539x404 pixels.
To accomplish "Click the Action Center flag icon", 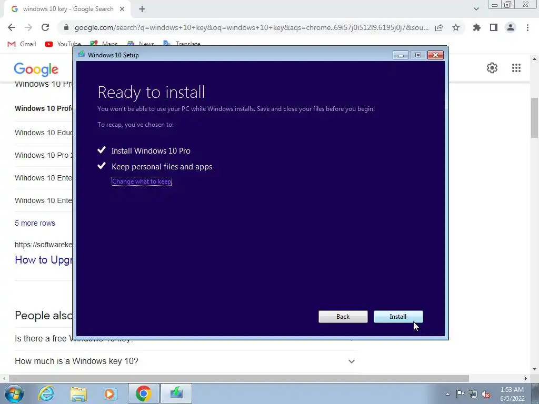I will pyautogui.click(x=460, y=394).
